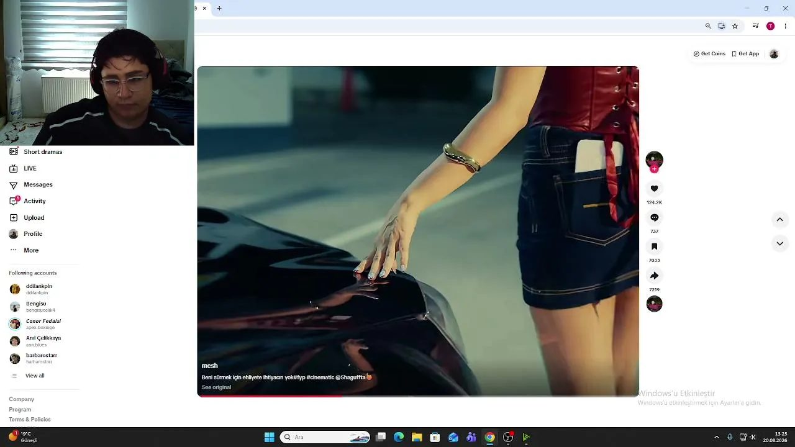Open barbarostarr following account
Viewport: 795px width, 447px height.
click(x=34, y=358)
